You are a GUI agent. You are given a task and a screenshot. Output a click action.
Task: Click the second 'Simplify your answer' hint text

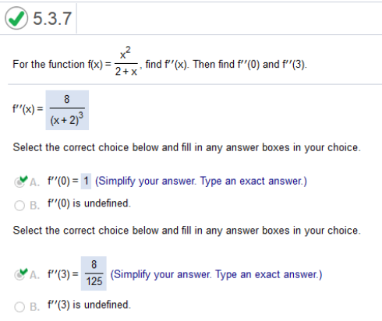(x=217, y=274)
